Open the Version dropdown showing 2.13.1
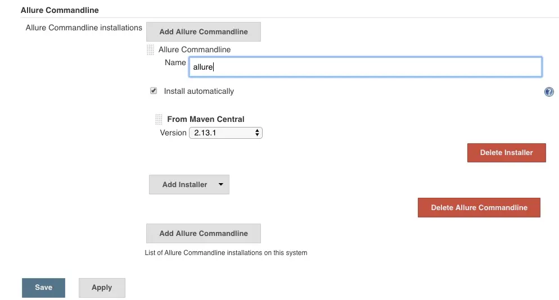 coord(226,133)
